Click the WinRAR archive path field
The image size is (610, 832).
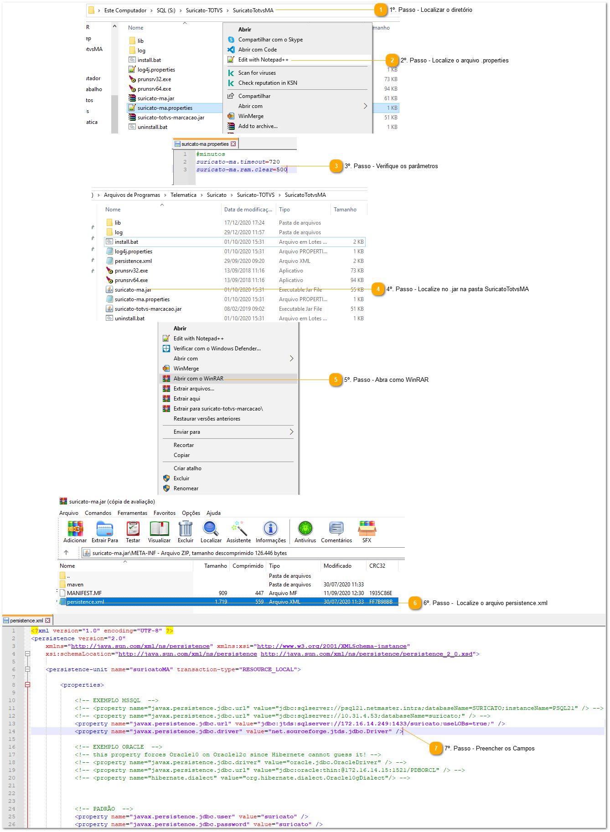(x=243, y=553)
